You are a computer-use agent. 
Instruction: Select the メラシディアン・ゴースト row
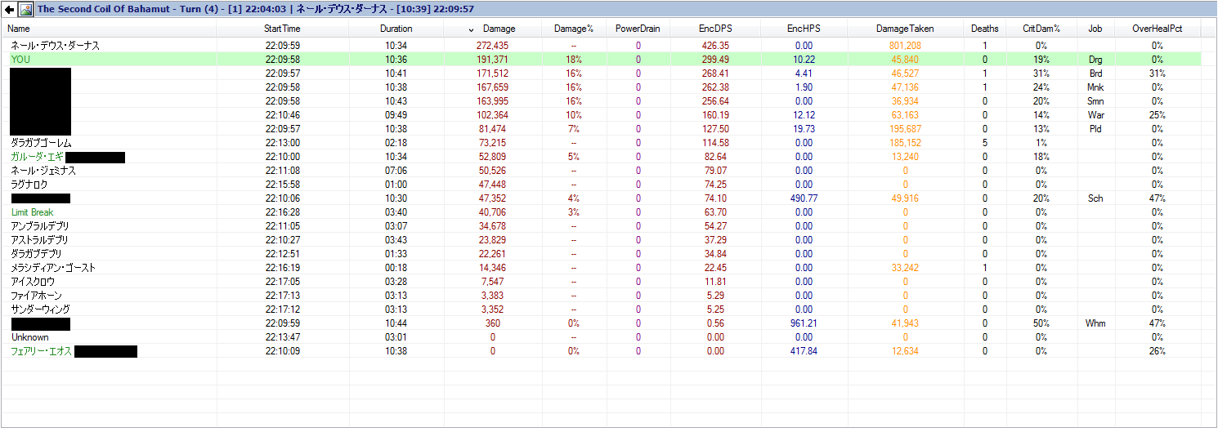pos(603,268)
